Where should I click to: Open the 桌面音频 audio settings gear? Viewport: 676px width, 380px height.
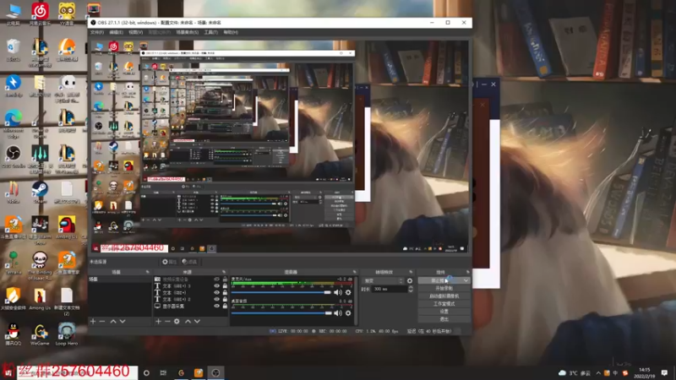pyautogui.click(x=348, y=313)
